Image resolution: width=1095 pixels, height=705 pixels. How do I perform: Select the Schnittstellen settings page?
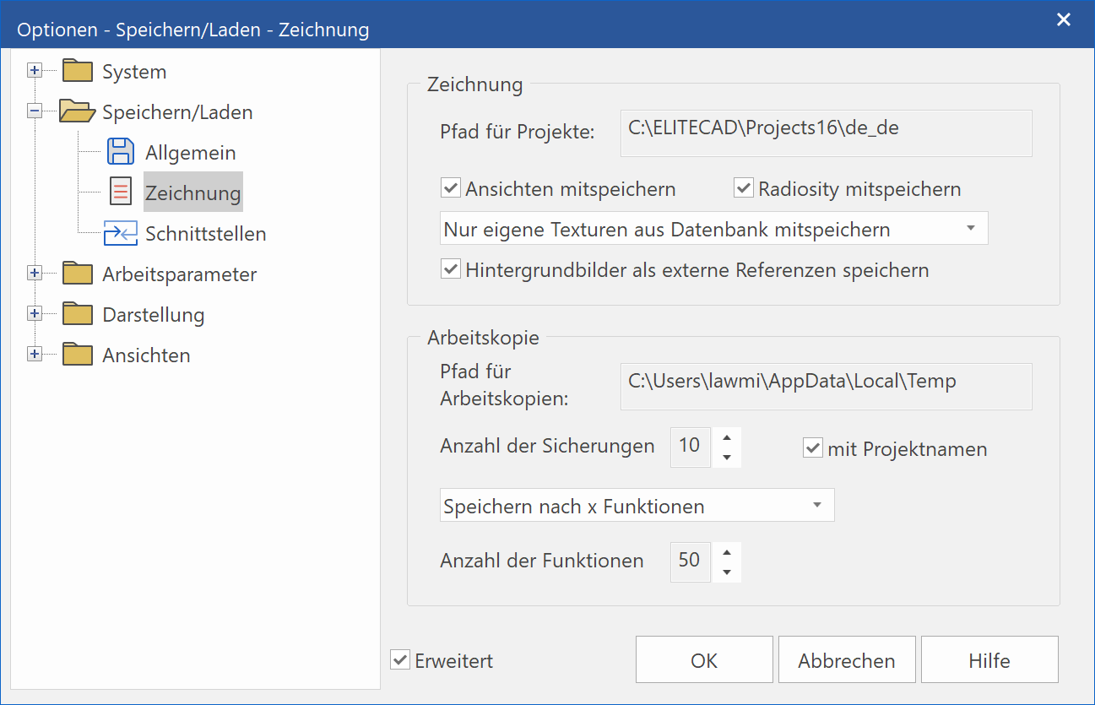[x=206, y=233]
